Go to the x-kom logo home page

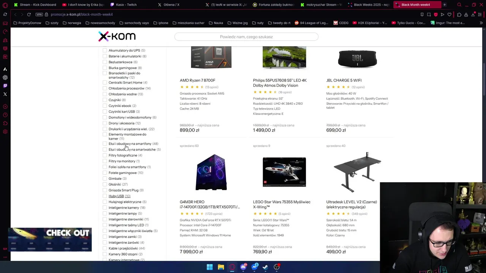click(117, 36)
